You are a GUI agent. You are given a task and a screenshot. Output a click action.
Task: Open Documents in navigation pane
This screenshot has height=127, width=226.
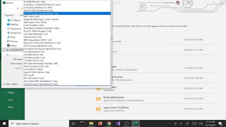[14, 29]
